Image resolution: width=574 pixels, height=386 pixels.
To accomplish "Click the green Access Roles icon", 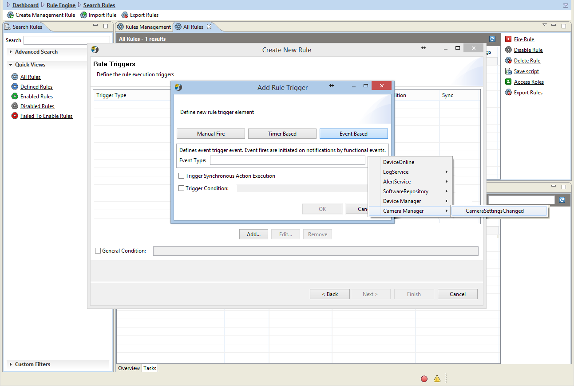I will click(x=508, y=82).
